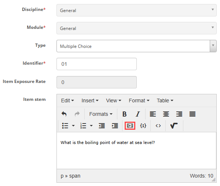This screenshot has height=186, width=220.
Task: Click the Undo arrow icon
Action: coord(64,114)
